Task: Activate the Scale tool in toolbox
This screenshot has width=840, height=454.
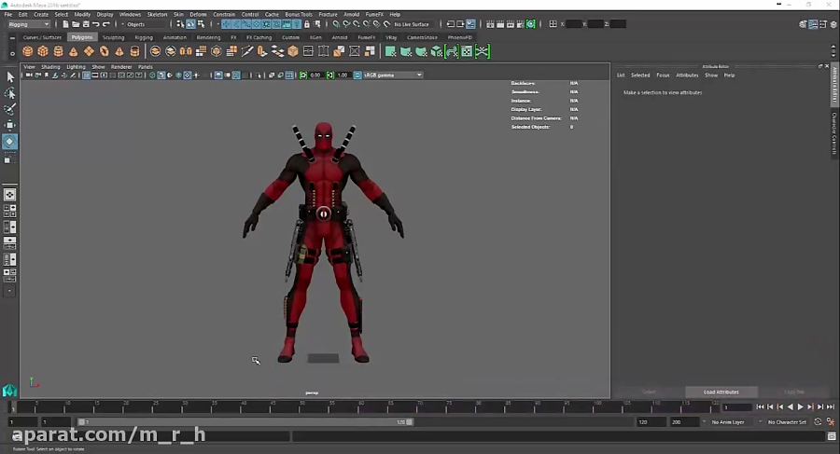Action: tap(9, 158)
